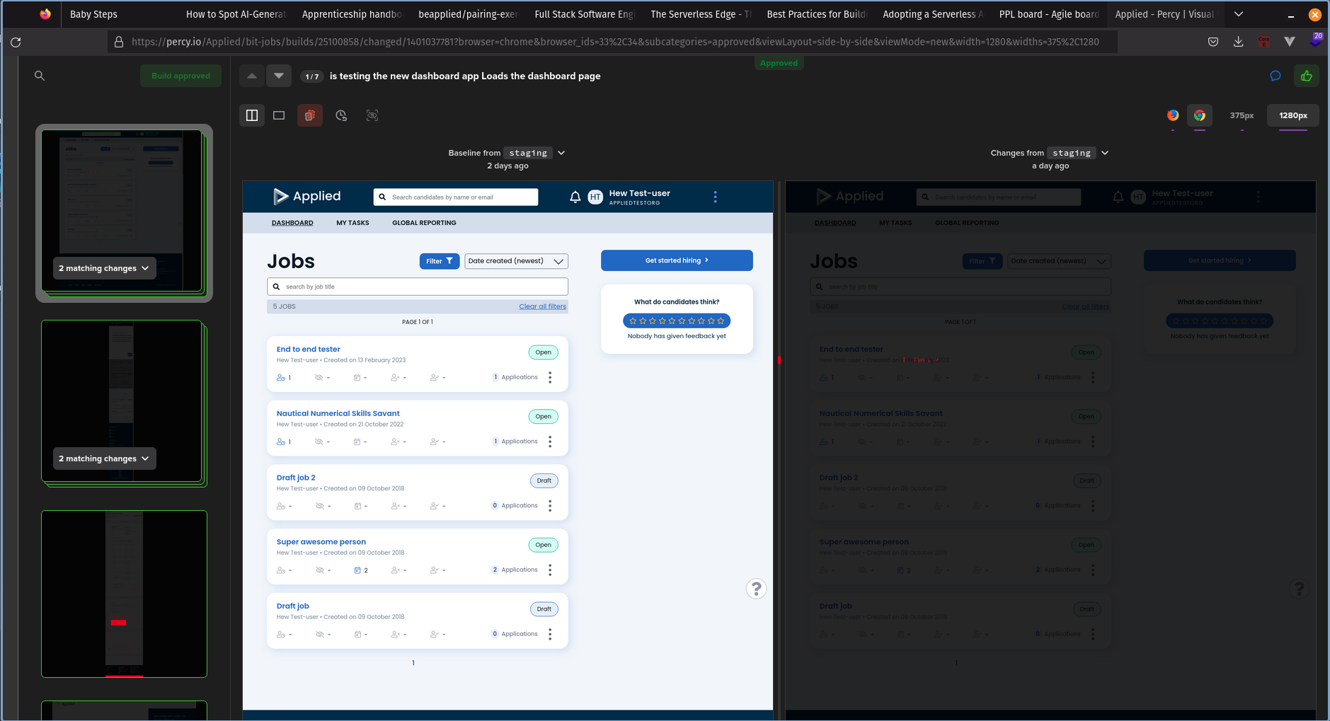Open the Super awesome person job link
The width and height of the screenshot is (1330, 721).
tap(321, 542)
